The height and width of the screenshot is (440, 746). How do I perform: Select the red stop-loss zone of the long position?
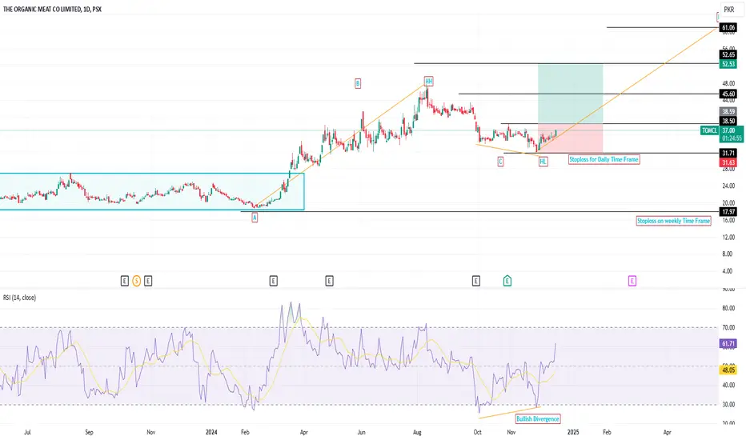[x=571, y=138]
